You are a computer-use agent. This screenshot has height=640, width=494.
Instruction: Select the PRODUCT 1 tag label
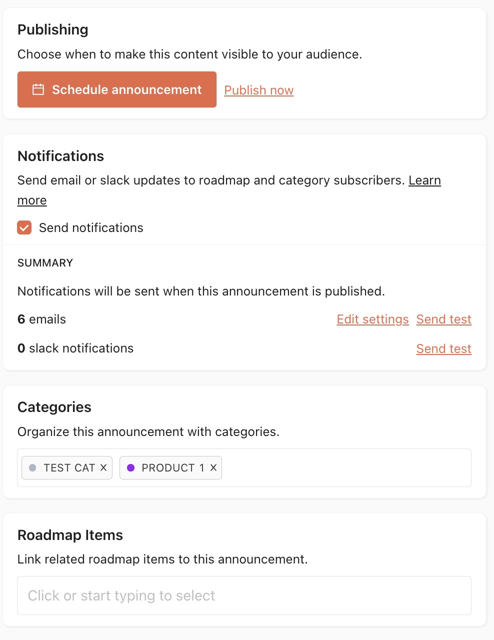tap(173, 467)
